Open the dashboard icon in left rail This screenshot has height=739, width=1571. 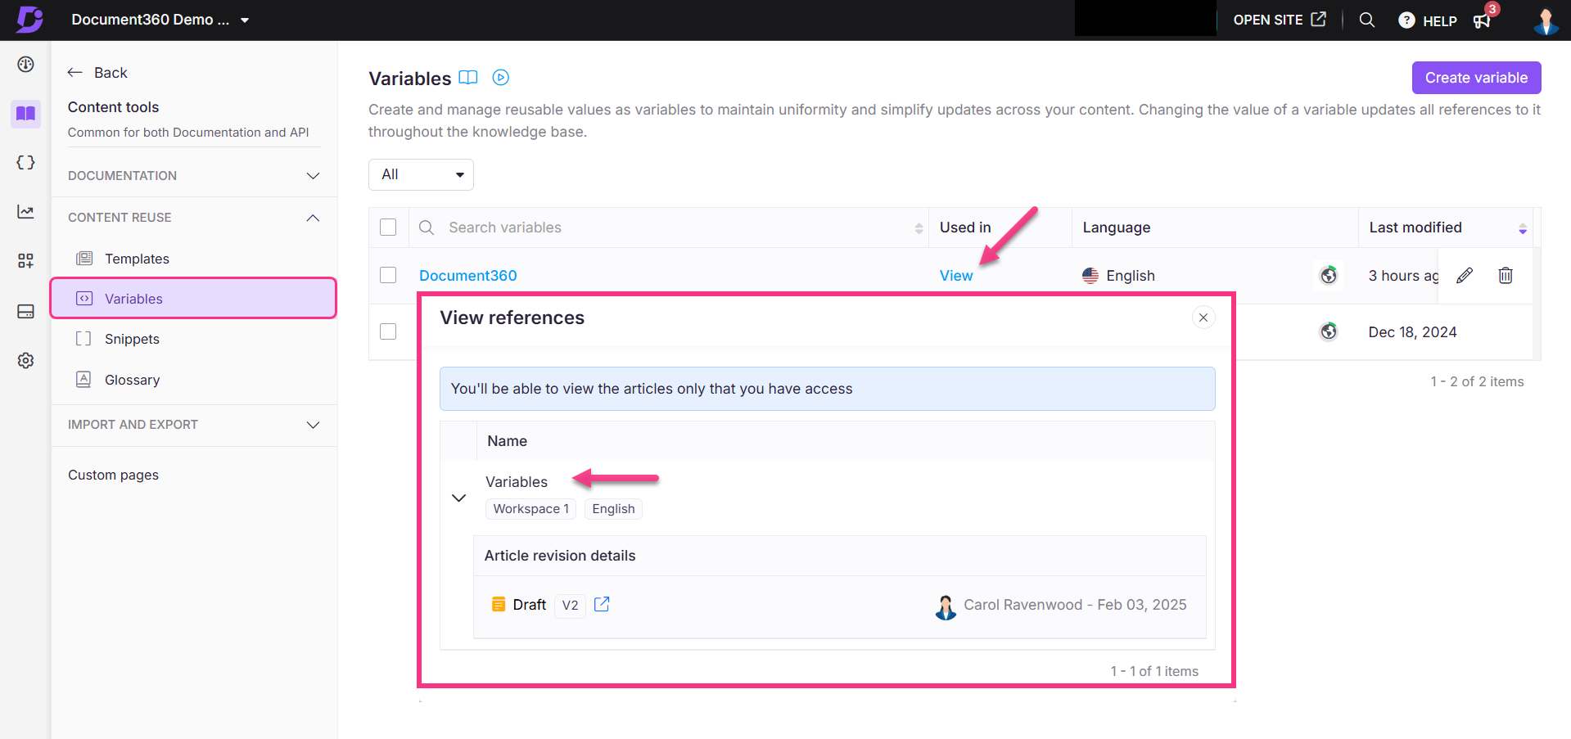click(25, 64)
